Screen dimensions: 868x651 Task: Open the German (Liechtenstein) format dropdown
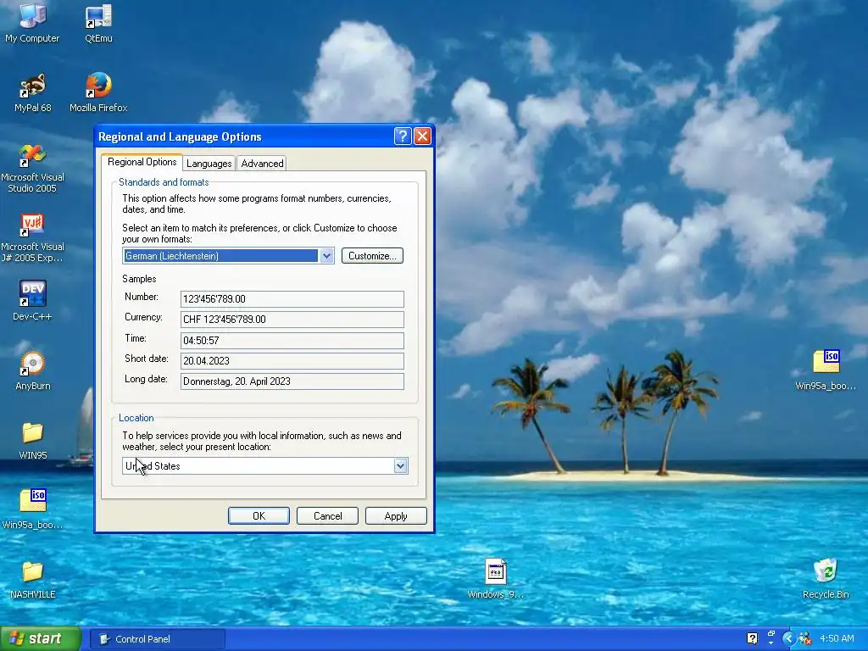(x=326, y=256)
